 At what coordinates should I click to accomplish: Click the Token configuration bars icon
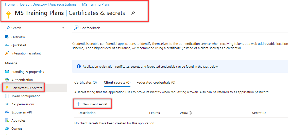(x=7, y=96)
